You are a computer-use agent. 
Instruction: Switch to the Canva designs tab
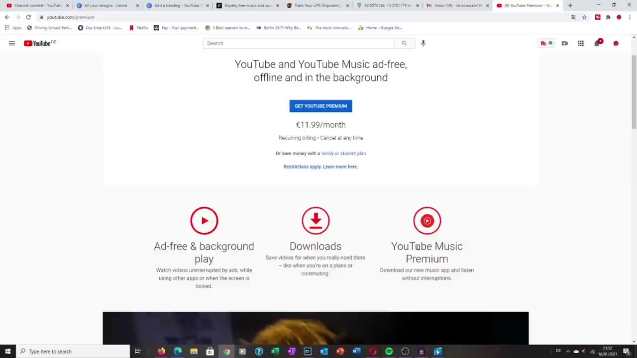click(105, 5)
